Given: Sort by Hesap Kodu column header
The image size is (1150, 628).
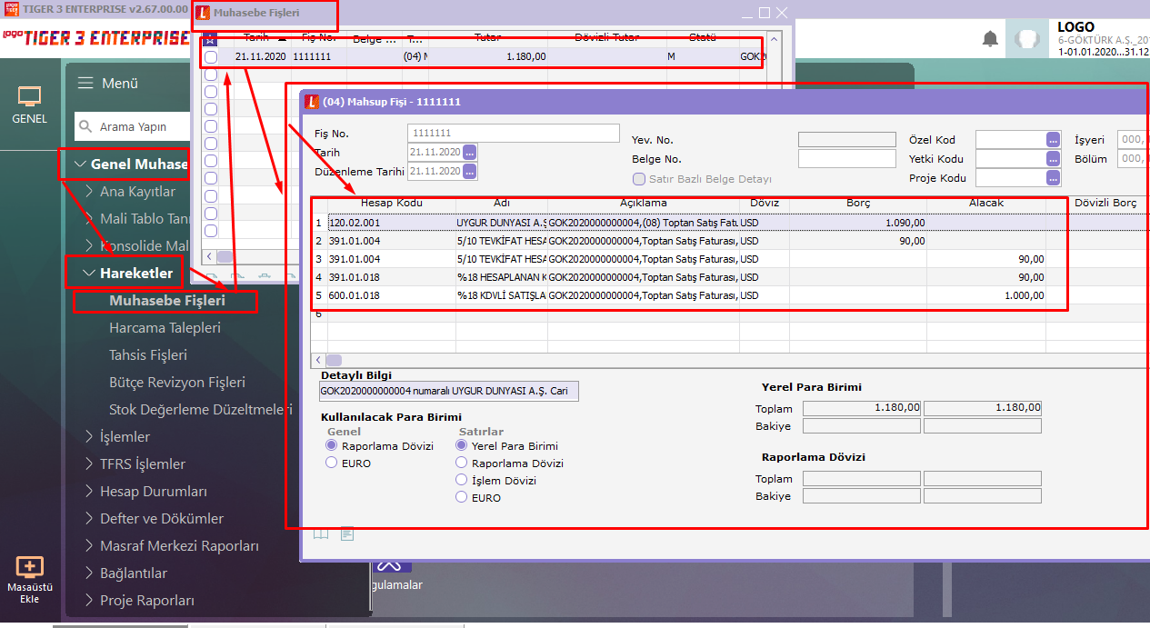Looking at the screenshot, I should coord(392,203).
